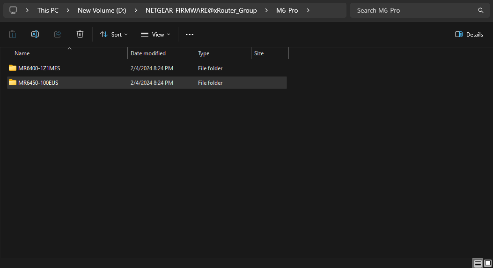The image size is (493, 268).
Task: Click the File folder type of MR6450-100EUS
Action: coord(210,83)
